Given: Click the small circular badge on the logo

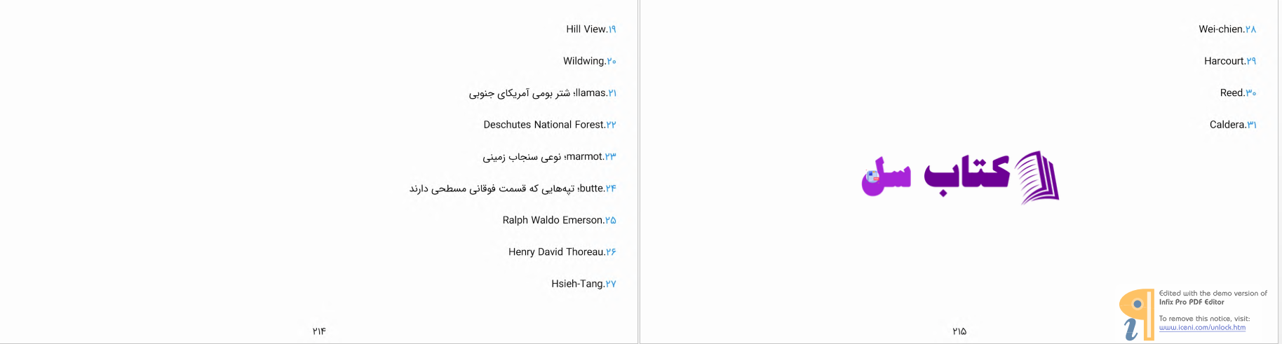Looking at the screenshot, I should (x=872, y=177).
